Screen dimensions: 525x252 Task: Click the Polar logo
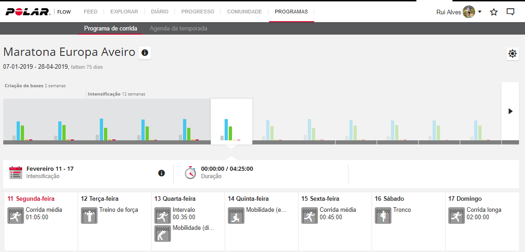tap(28, 12)
